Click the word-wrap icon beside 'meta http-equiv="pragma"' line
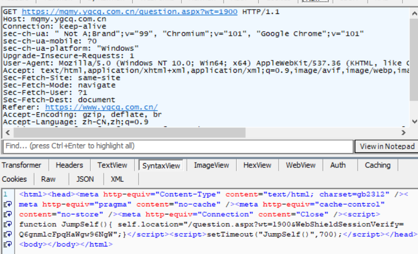 point(8,204)
